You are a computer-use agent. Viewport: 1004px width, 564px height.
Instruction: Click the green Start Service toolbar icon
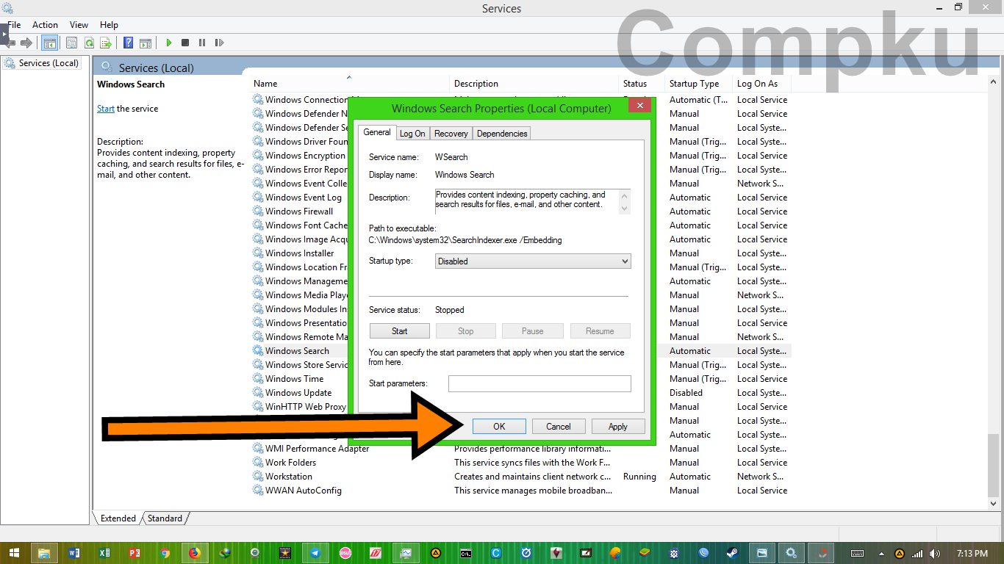pyautogui.click(x=168, y=43)
